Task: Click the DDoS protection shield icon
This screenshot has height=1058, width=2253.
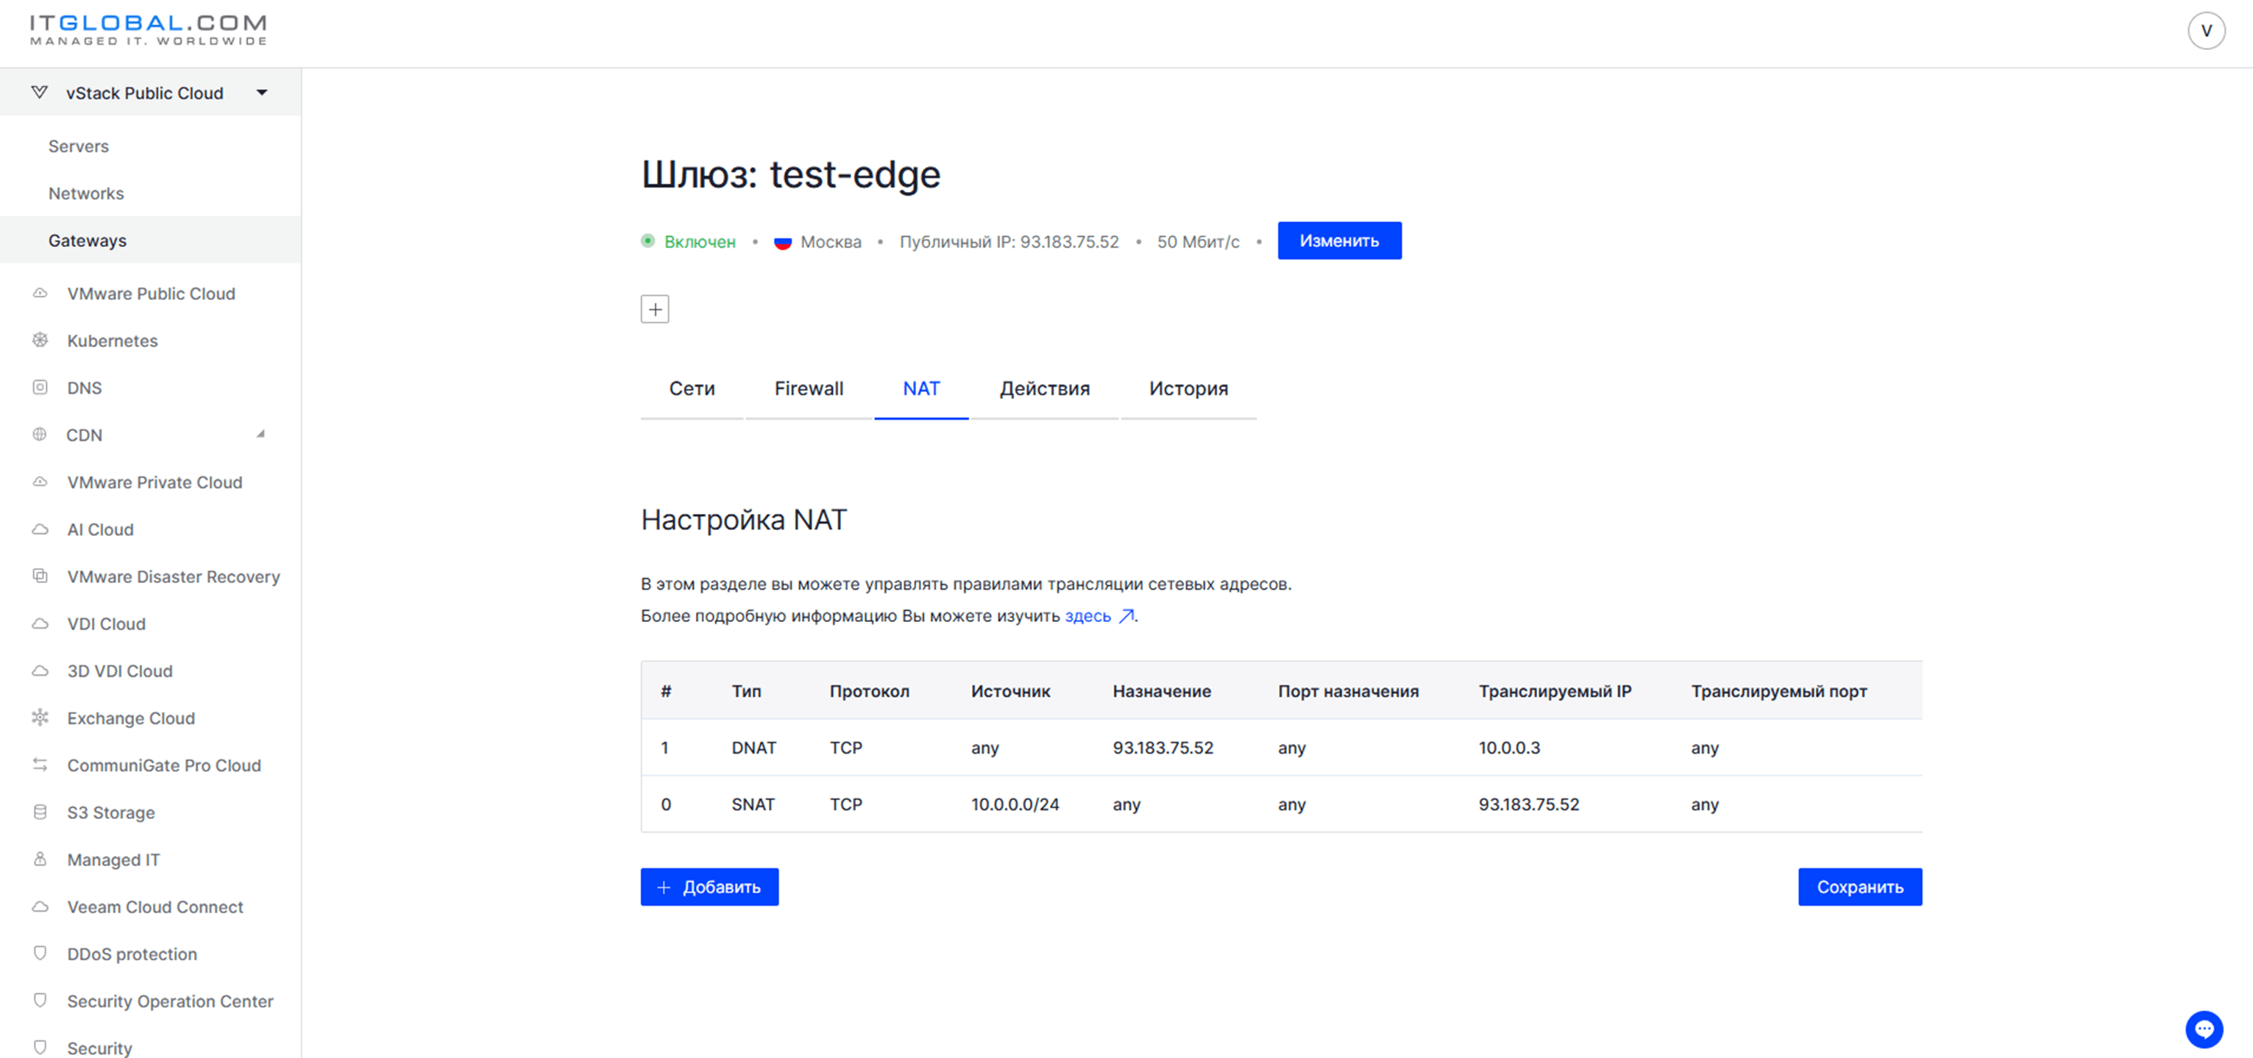Action: [x=40, y=954]
